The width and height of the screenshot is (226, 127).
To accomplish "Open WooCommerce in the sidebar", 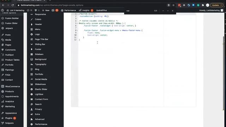I will tap(12, 86).
